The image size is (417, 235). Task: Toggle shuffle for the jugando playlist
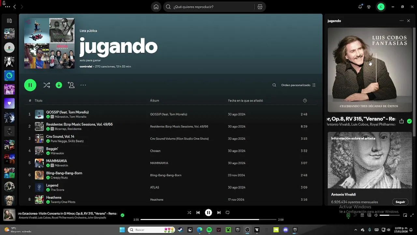(x=47, y=85)
